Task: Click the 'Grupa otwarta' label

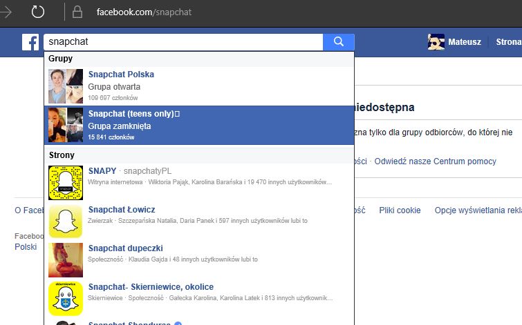Action: point(114,87)
